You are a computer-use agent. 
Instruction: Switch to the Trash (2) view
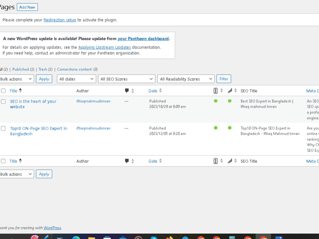(x=45, y=69)
